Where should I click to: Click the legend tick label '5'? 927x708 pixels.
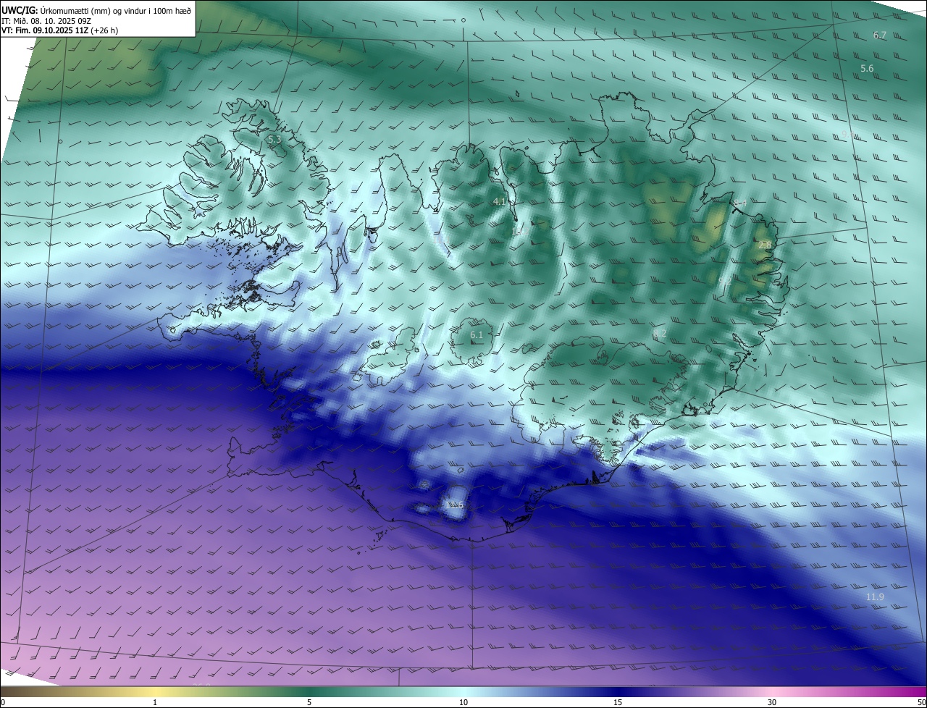309,702
